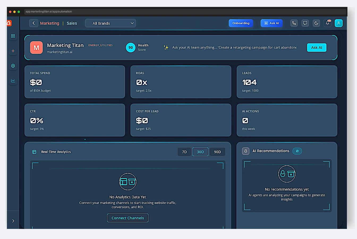Click the No Analytics Data illustration icon

[128, 182]
